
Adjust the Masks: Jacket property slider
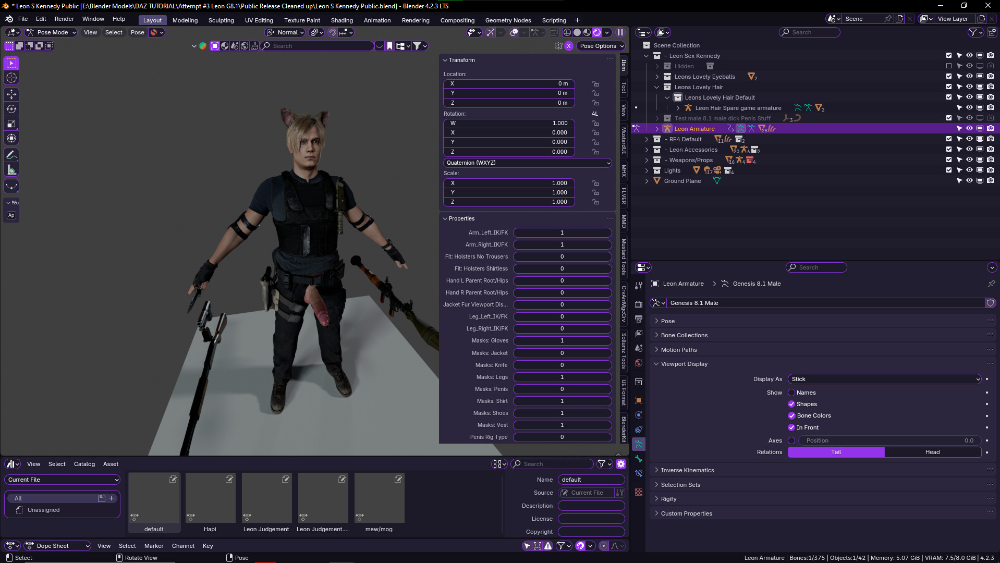pyautogui.click(x=562, y=353)
